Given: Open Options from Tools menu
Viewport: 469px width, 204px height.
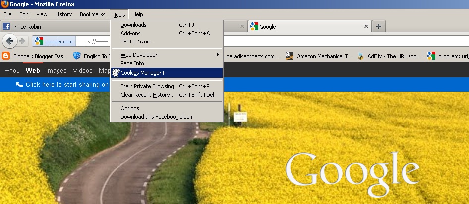Looking at the screenshot, I should pos(167,108).
